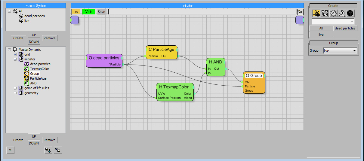Select the H AND node
This screenshot has height=161, width=364.
[216, 67]
